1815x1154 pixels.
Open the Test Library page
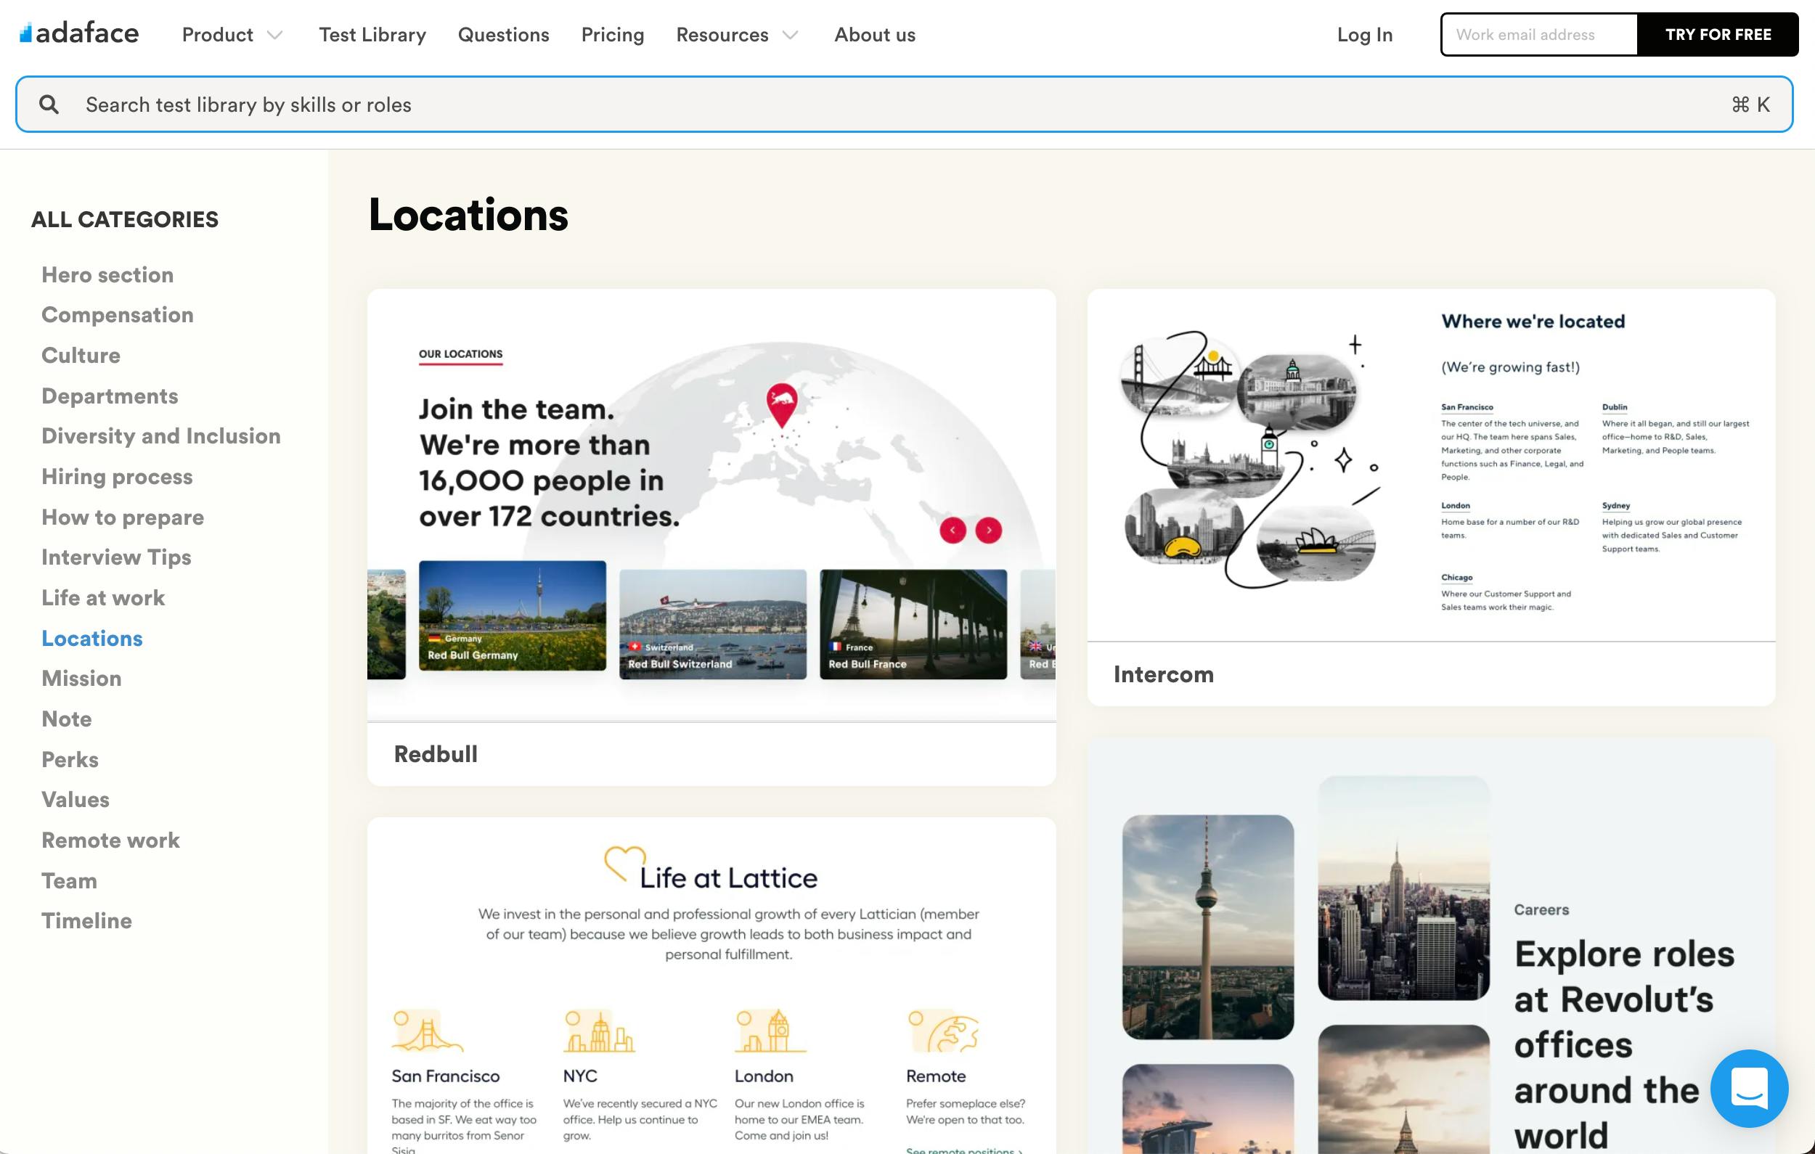click(372, 35)
